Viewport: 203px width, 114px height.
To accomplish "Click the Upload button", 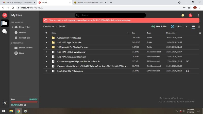I will pos(177,27).
